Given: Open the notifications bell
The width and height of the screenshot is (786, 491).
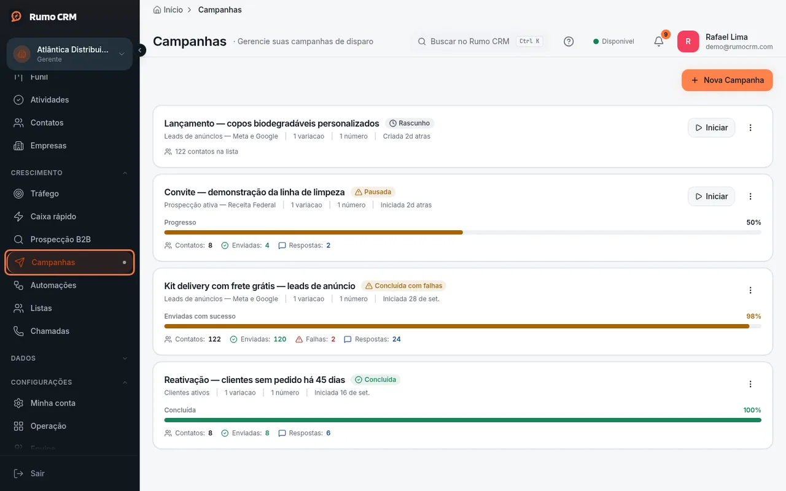Looking at the screenshot, I should (x=659, y=41).
